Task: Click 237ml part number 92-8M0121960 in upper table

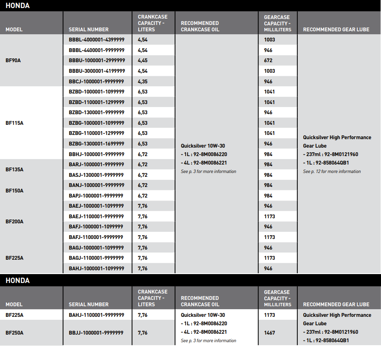Action: (341, 154)
